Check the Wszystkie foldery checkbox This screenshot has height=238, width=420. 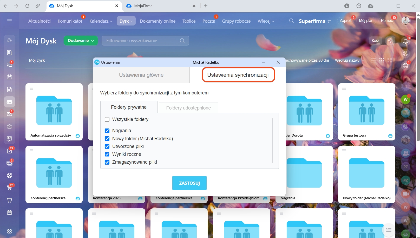107,119
